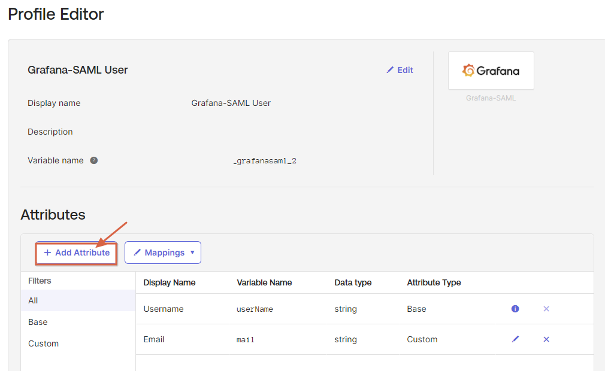This screenshot has height=371, width=605.
Task: Select the All filter
Action: tap(34, 300)
